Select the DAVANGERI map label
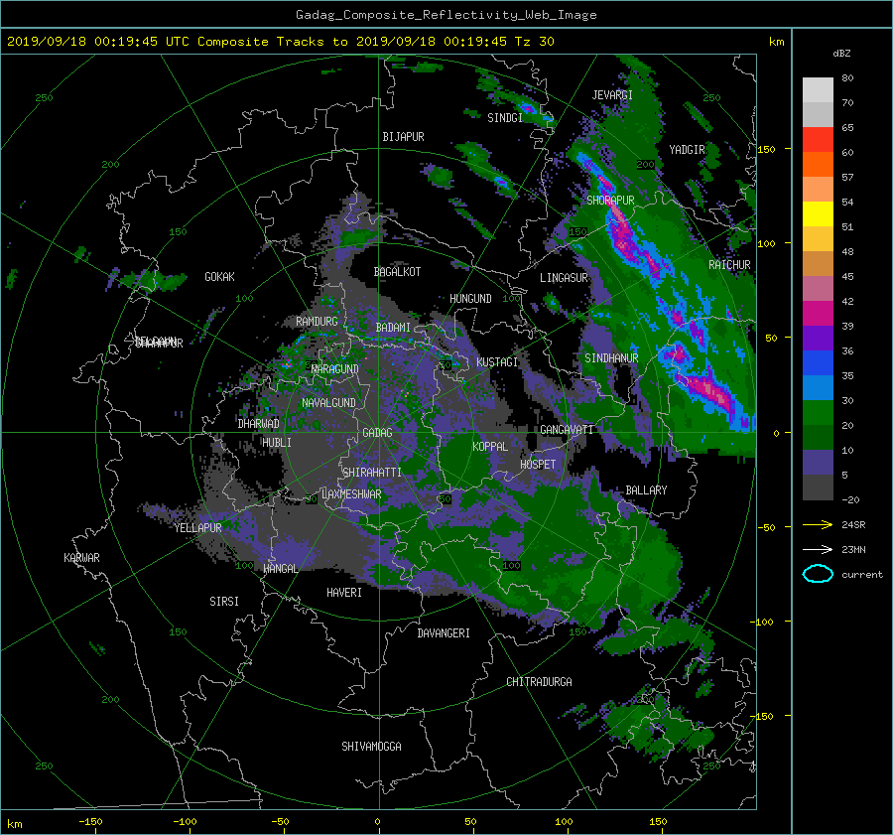The height and width of the screenshot is (835, 893). [444, 633]
